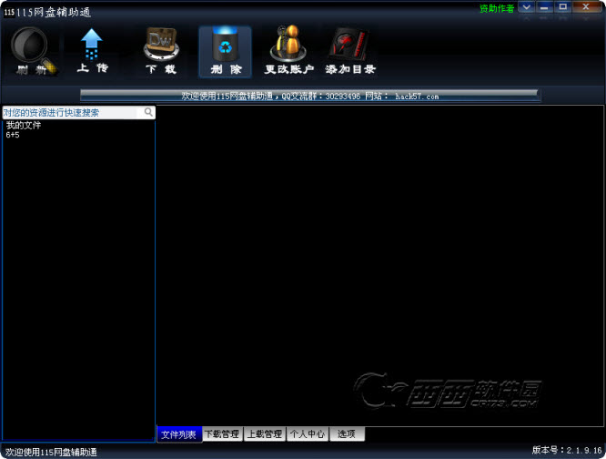The height and width of the screenshot is (459, 606).
Task: Click the 删除 recycle bin icon
Action: click(x=225, y=52)
